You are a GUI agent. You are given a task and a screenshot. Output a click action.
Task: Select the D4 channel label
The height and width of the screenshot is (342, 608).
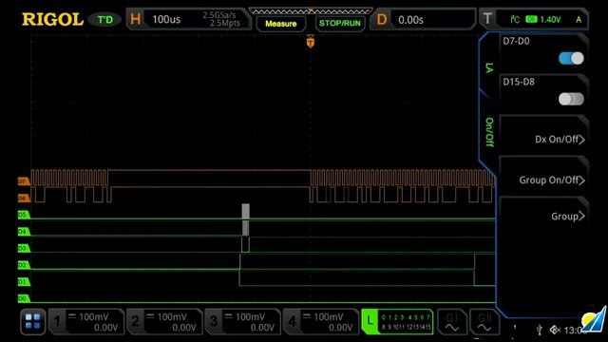pos(23,232)
